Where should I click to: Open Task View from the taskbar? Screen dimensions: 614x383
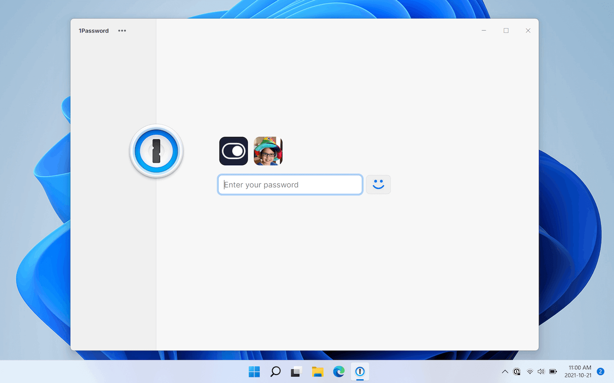coord(296,372)
